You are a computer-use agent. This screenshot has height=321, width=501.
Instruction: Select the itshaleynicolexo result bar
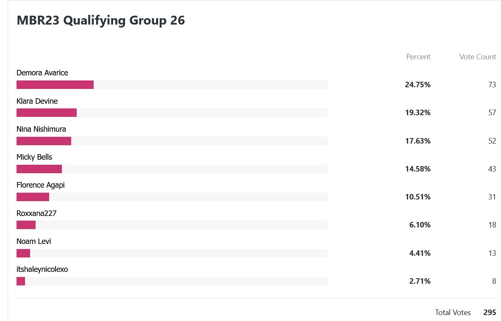click(172, 281)
